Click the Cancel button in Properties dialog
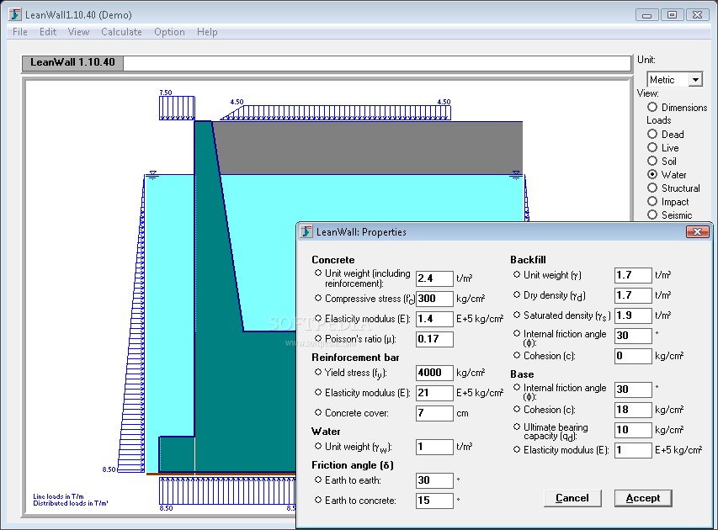Image resolution: width=718 pixels, height=530 pixels. click(x=572, y=498)
